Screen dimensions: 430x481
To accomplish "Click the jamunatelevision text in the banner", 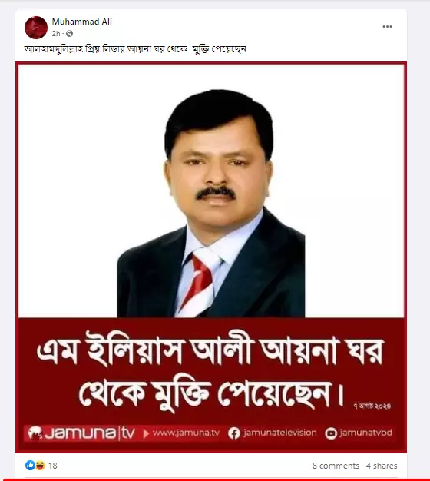I will coord(279,433).
